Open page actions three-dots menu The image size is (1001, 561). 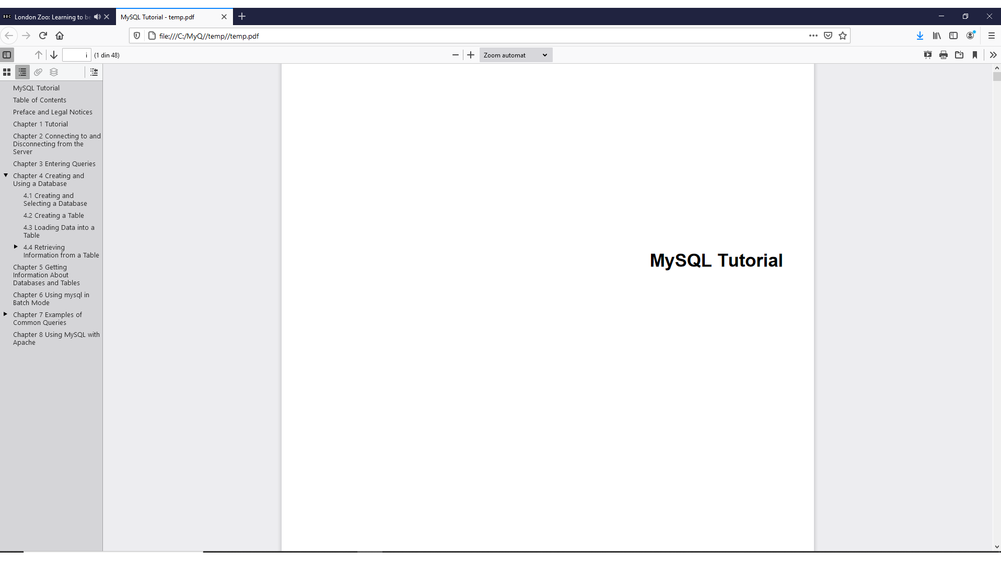pos(813,36)
